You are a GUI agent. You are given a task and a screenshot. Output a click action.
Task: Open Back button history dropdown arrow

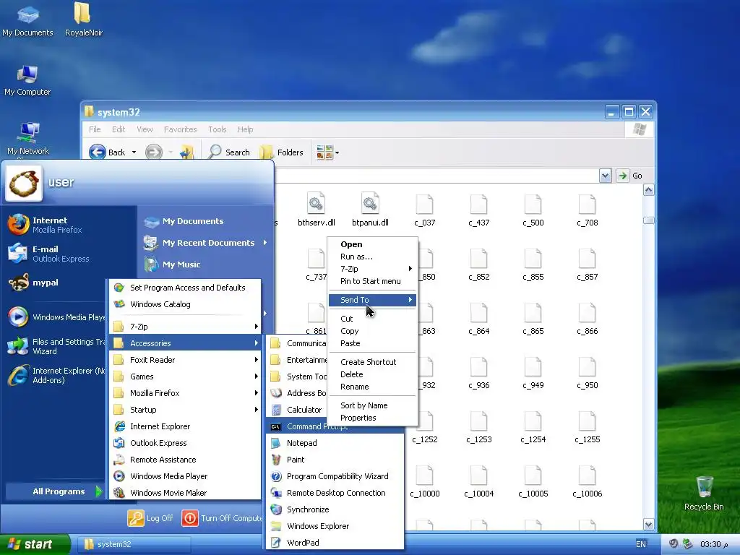[x=134, y=152]
